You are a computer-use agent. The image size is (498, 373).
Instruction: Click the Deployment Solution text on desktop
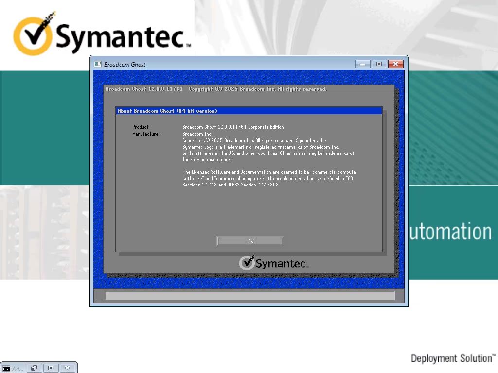[x=452, y=358]
